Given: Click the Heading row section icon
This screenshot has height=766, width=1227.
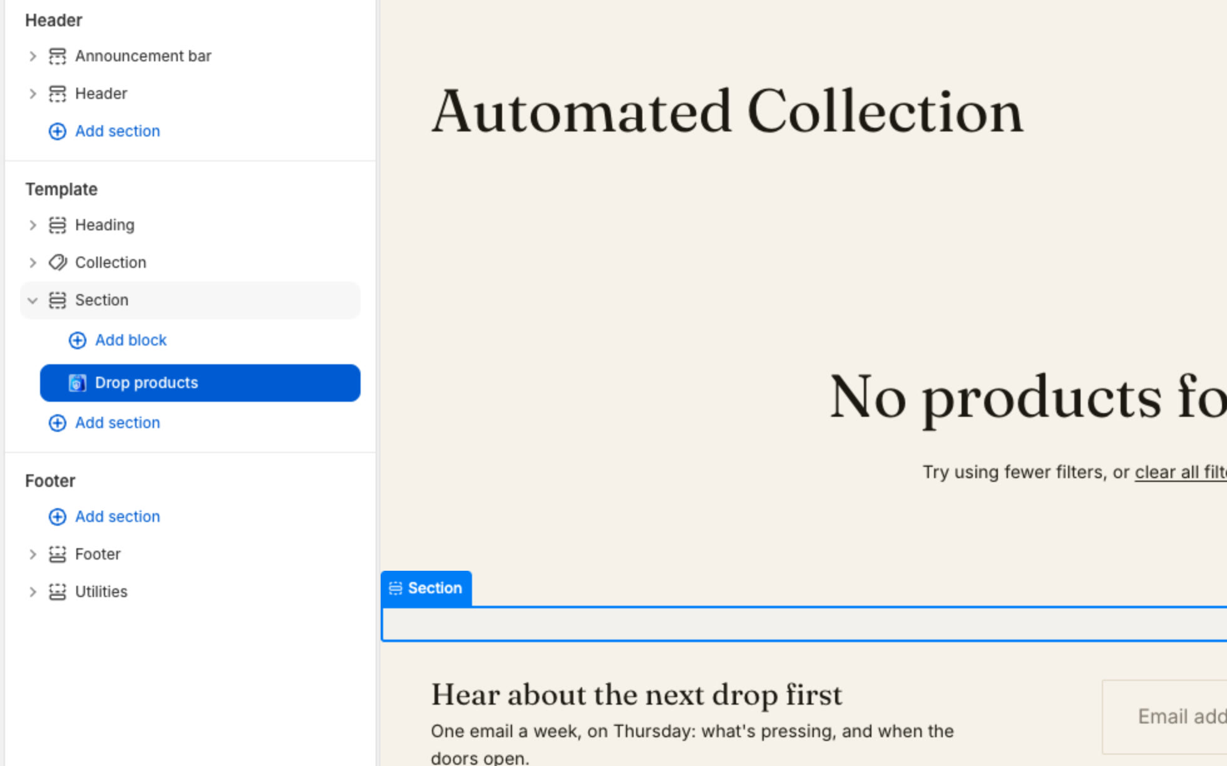Looking at the screenshot, I should pos(58,225).
